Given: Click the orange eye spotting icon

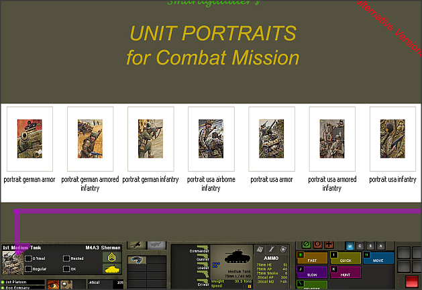Looking at the screenshot, I should [53, 285].
